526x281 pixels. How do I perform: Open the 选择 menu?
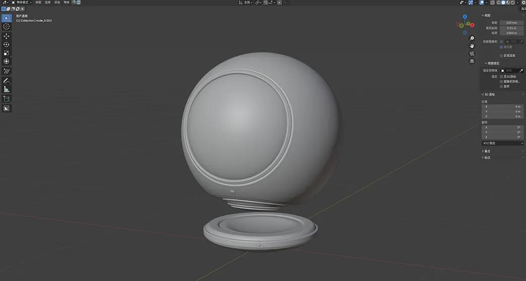47,3
